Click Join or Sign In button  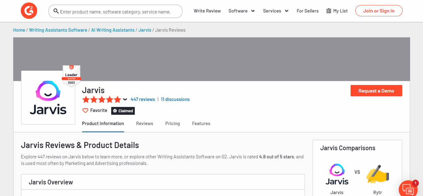click(x=379, y=11)
